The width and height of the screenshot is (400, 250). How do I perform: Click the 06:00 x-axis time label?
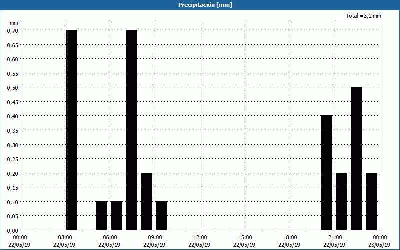(110, 238)
